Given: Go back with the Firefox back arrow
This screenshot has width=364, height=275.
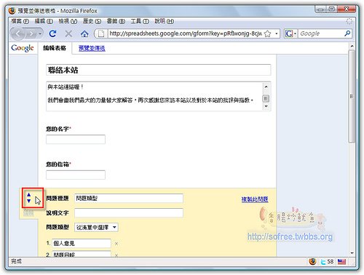Looking at the screenshot, I should tap(17, 33).
